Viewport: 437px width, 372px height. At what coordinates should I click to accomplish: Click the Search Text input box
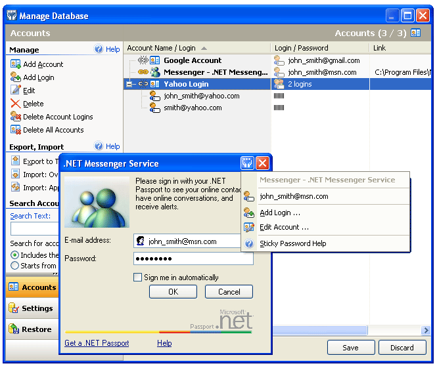point(35,229)
